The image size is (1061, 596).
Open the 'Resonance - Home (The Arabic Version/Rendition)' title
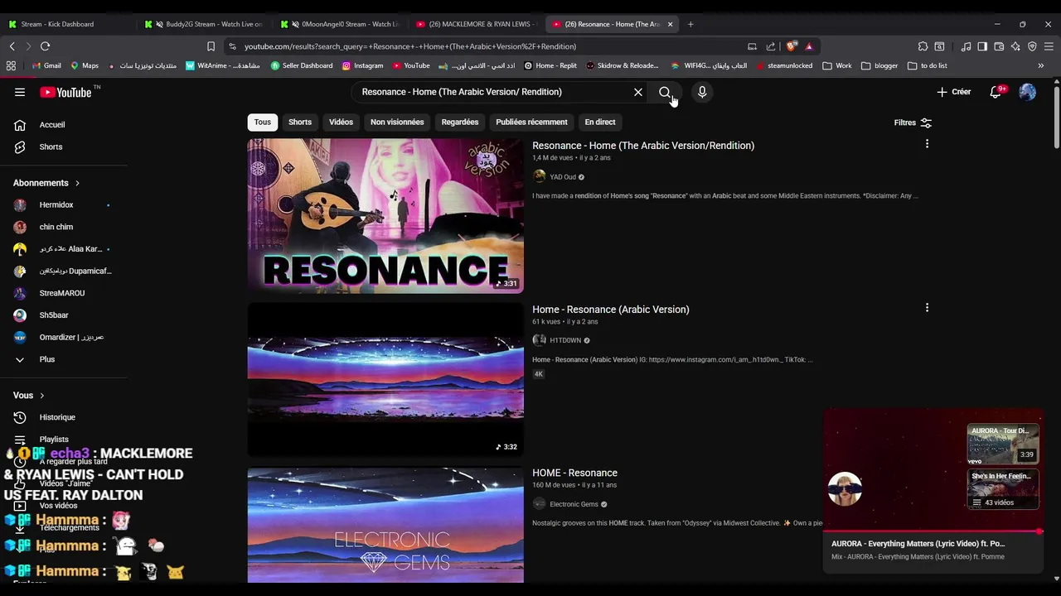pos(643,146)
